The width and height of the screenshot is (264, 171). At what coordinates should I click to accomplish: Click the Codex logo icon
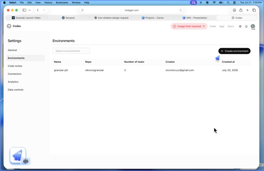coord(9,26)
